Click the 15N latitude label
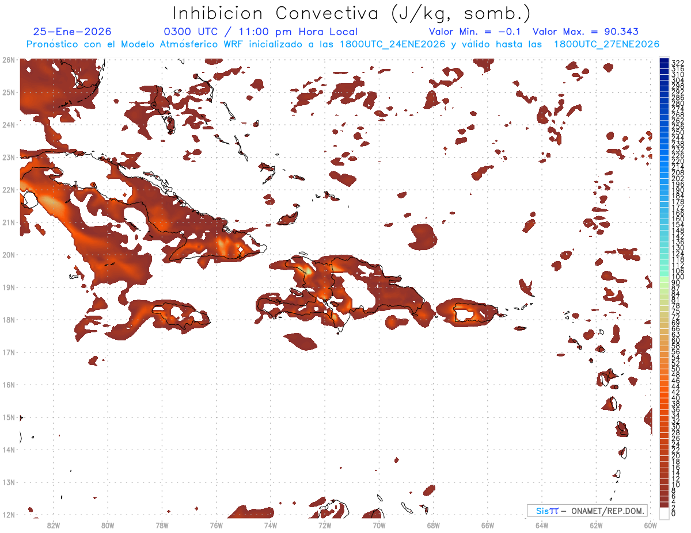The height and width of the screenshot is (533, 691). (x=8, y=417)
